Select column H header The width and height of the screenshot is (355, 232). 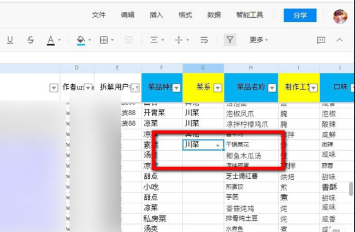tap(251, 68)
